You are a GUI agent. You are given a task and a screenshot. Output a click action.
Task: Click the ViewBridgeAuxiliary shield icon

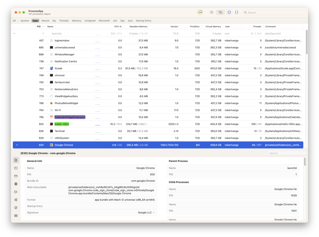coord(51,96)
